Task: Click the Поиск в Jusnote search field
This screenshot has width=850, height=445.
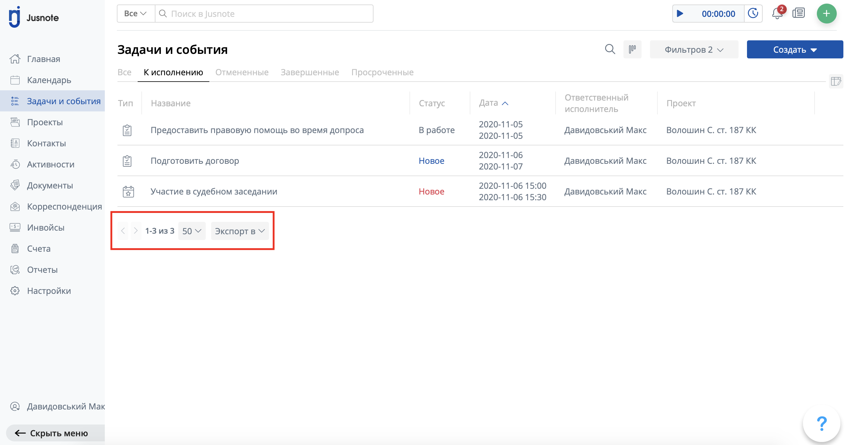Action: pos(264,14)
